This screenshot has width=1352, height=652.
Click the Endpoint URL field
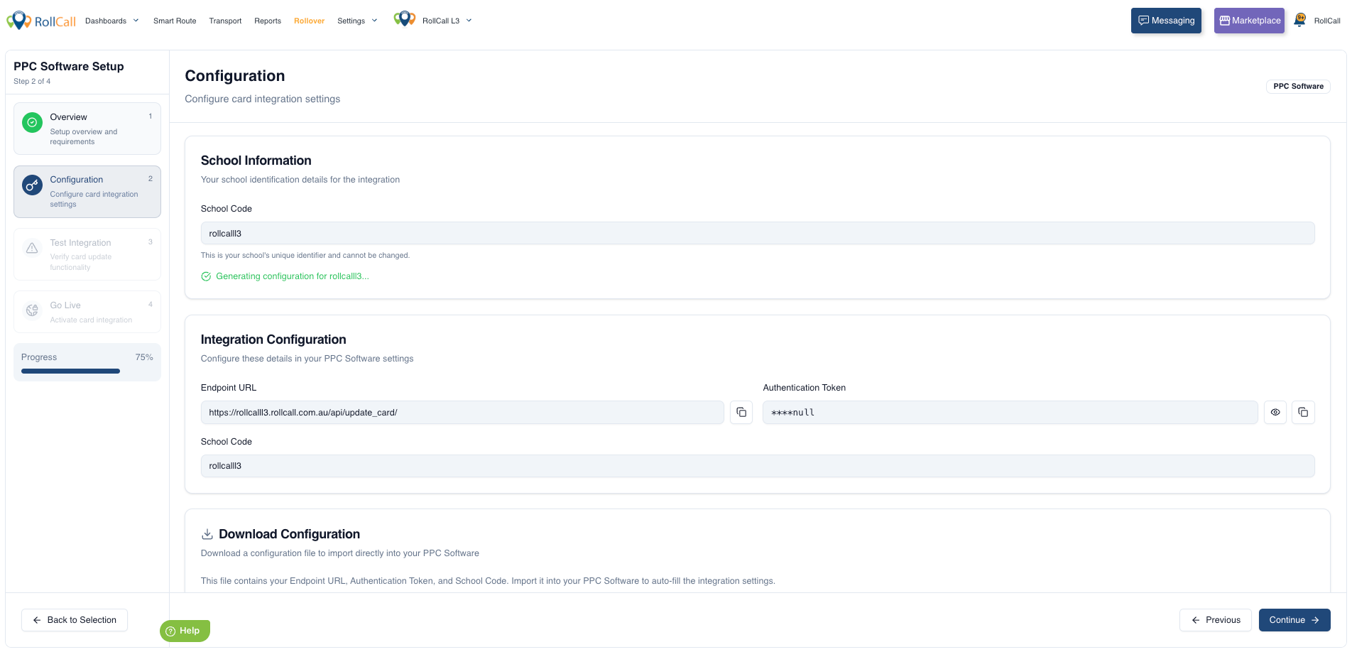(462, 413)
